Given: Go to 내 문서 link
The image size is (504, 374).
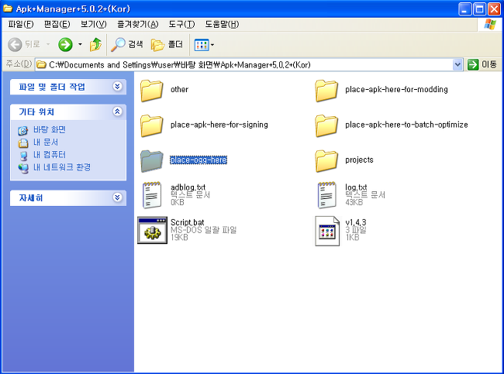Looking at the screenshot, I should click(x=46, y=142).
